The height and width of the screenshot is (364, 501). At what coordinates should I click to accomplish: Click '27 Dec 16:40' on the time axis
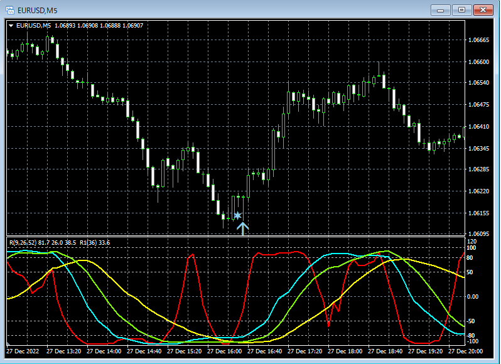(264, 351)
